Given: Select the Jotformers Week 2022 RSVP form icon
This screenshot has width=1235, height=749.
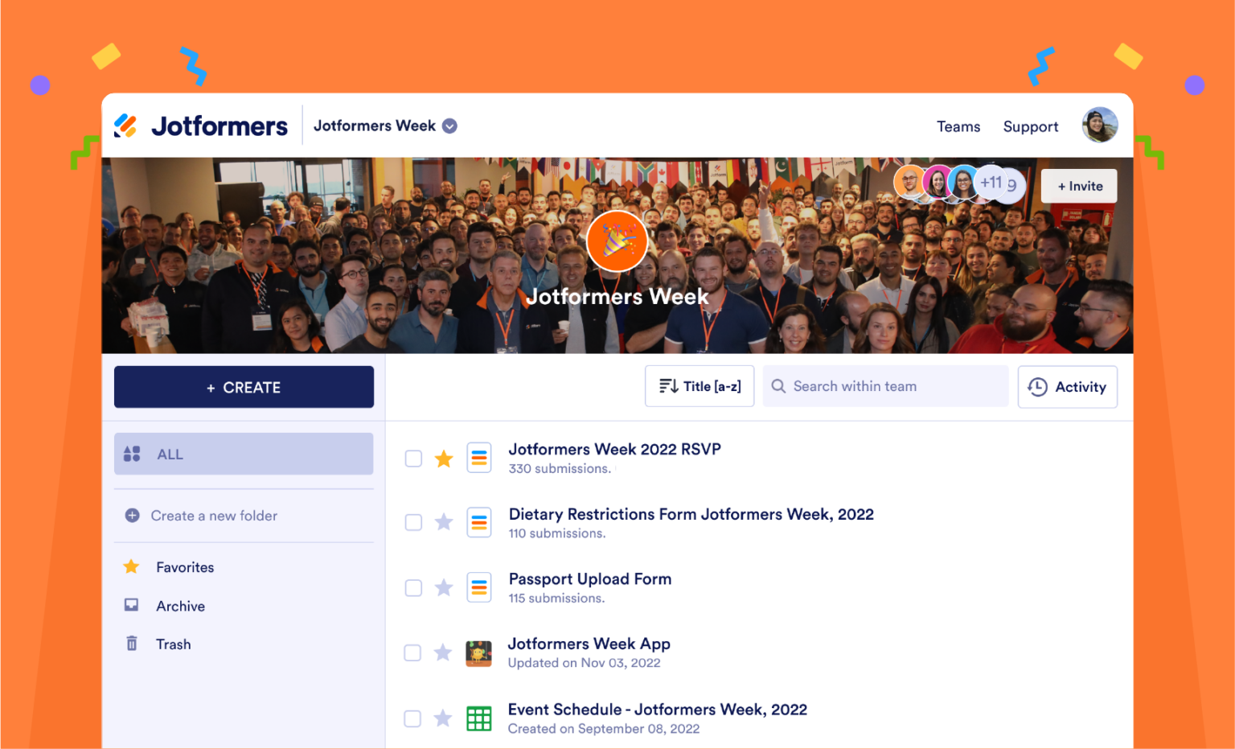Looking at the screenshot, I should (479, 457).
